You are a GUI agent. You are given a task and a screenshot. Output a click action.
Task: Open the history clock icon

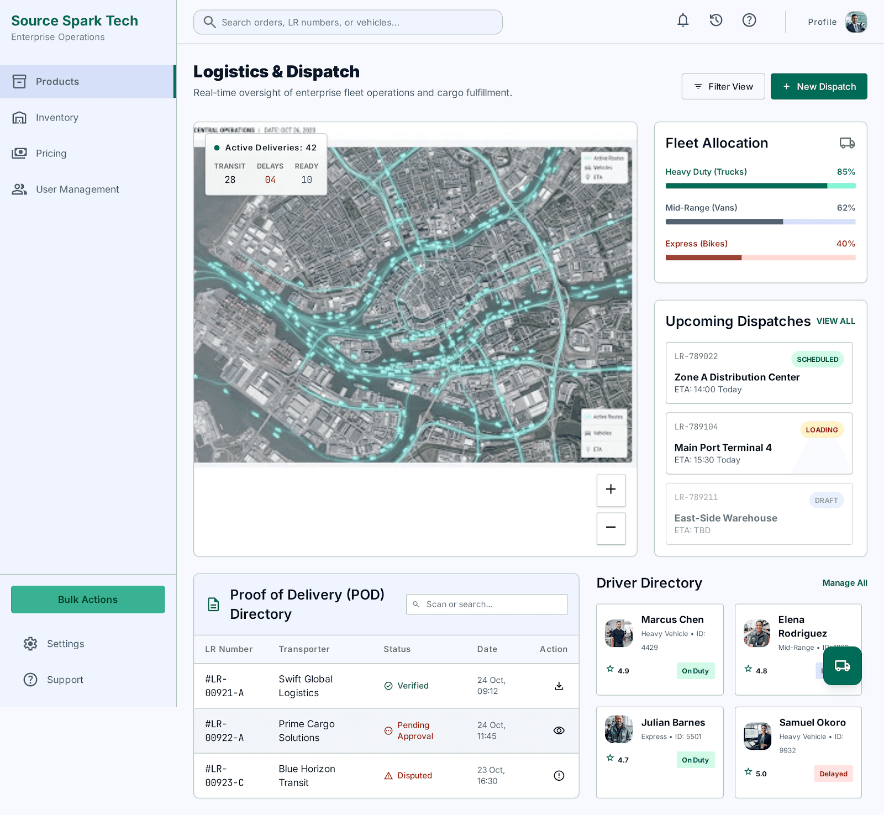click(x=716, y=20)
